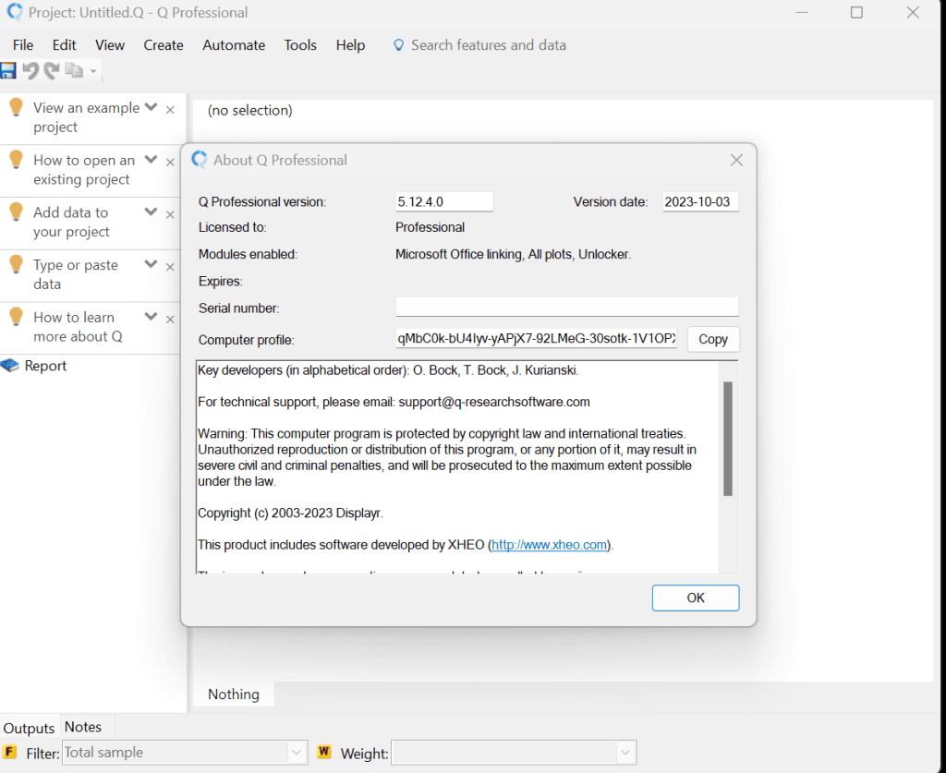Click the Copy icon on the toolbar

coord(76,70)
